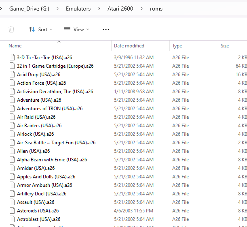247x227 pixels.
Task: Select file name Action Force (USA).a26
Action: click(41, 83)
